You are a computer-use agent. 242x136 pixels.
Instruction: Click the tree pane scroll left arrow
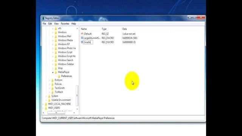pos(43,113)
